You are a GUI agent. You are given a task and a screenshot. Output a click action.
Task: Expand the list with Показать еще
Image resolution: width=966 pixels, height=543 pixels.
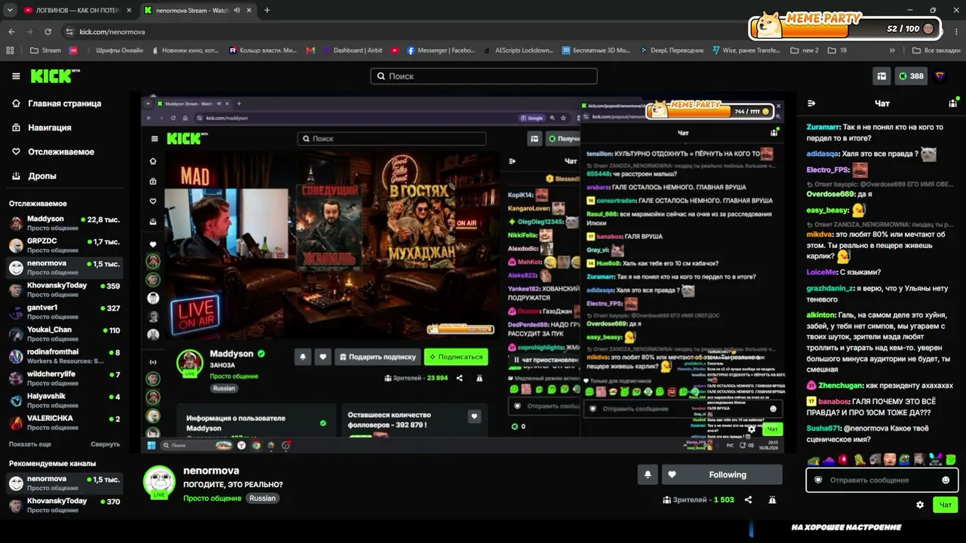[30, 444]
